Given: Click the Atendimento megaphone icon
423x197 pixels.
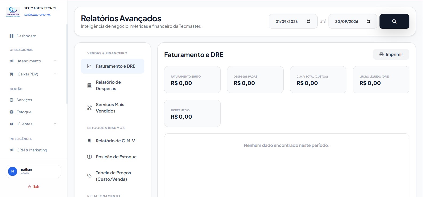Looking at the screenshot, I should click(x=11, y=61).
